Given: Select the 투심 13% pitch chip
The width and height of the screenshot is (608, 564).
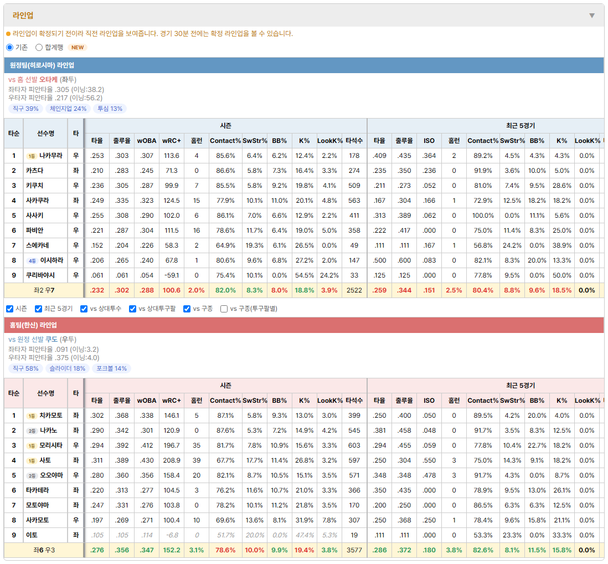Looking at the screenshot, I should click(x=110, y=109).
